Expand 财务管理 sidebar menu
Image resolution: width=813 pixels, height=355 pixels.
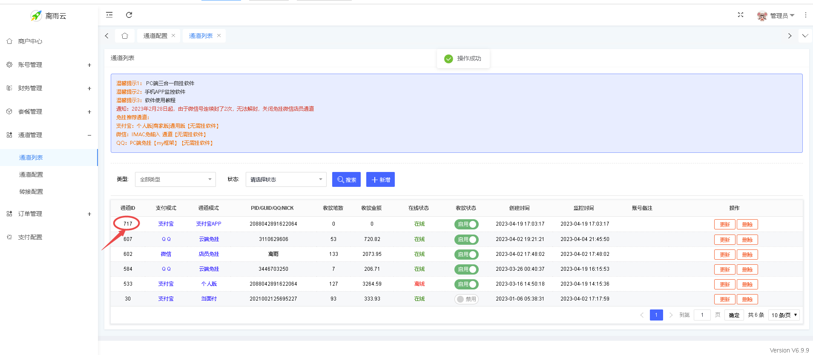pyautogui.click(x=49, y=88)
